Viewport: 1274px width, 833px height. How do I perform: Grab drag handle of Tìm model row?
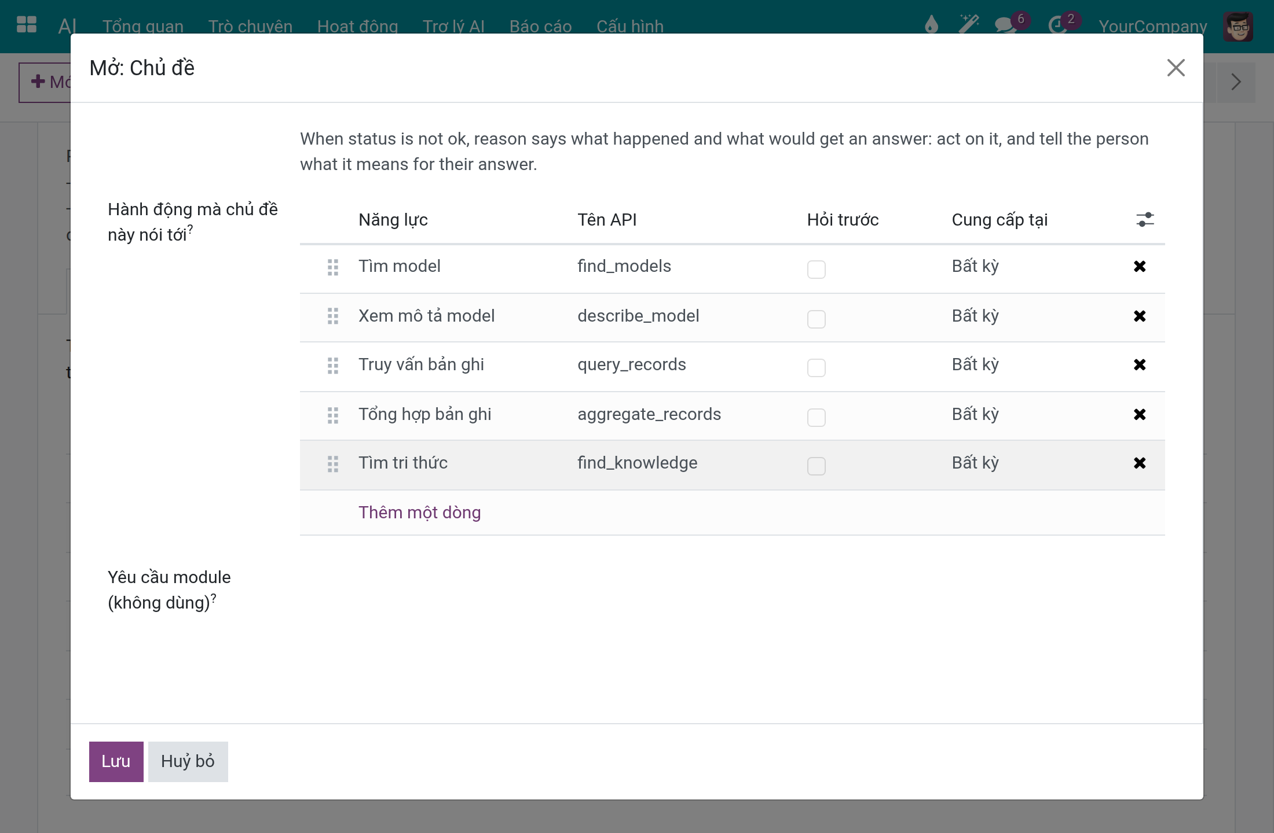[x=333, y=267]
